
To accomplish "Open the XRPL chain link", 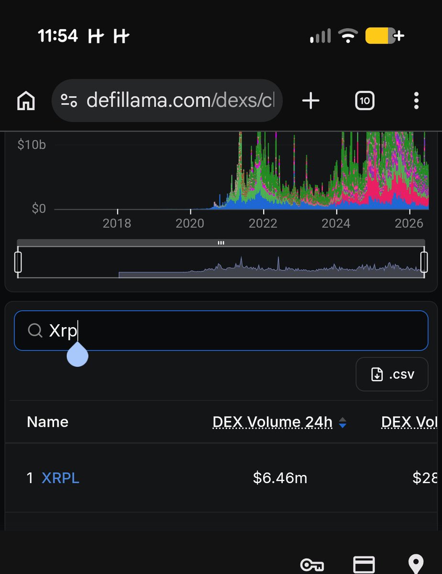I will 60,478.
